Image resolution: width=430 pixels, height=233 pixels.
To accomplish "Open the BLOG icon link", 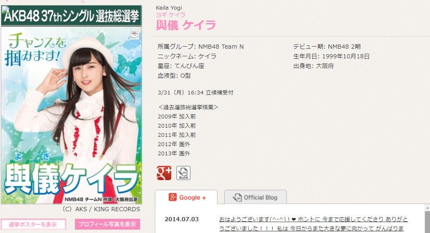I will click(x=183, y=173).
